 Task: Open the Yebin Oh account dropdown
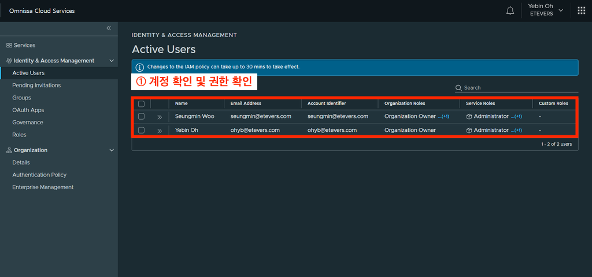pyautogui.click(x=545, y=10)
